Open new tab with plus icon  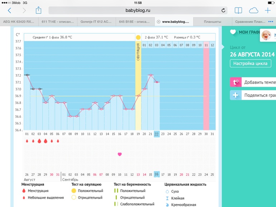(267, 10)
